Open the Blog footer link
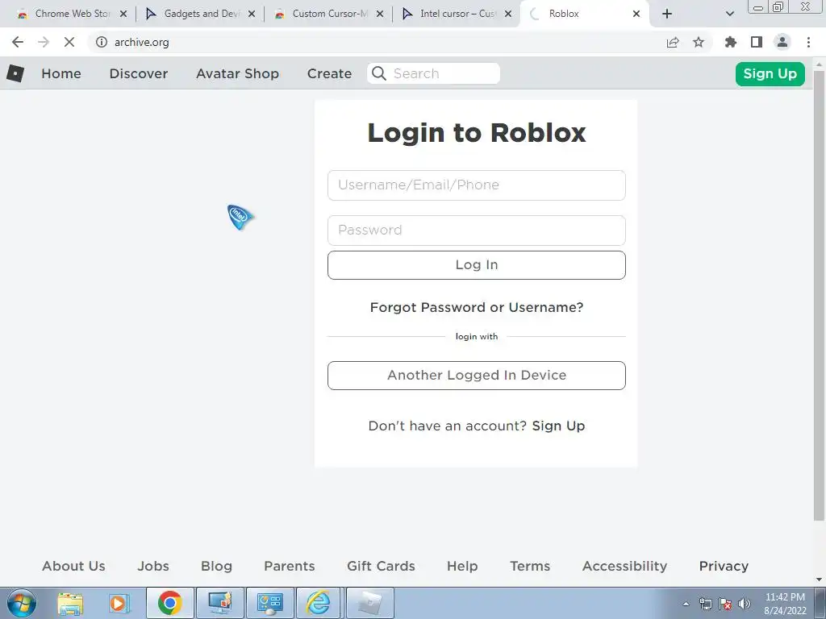 (x=216, y=566)
